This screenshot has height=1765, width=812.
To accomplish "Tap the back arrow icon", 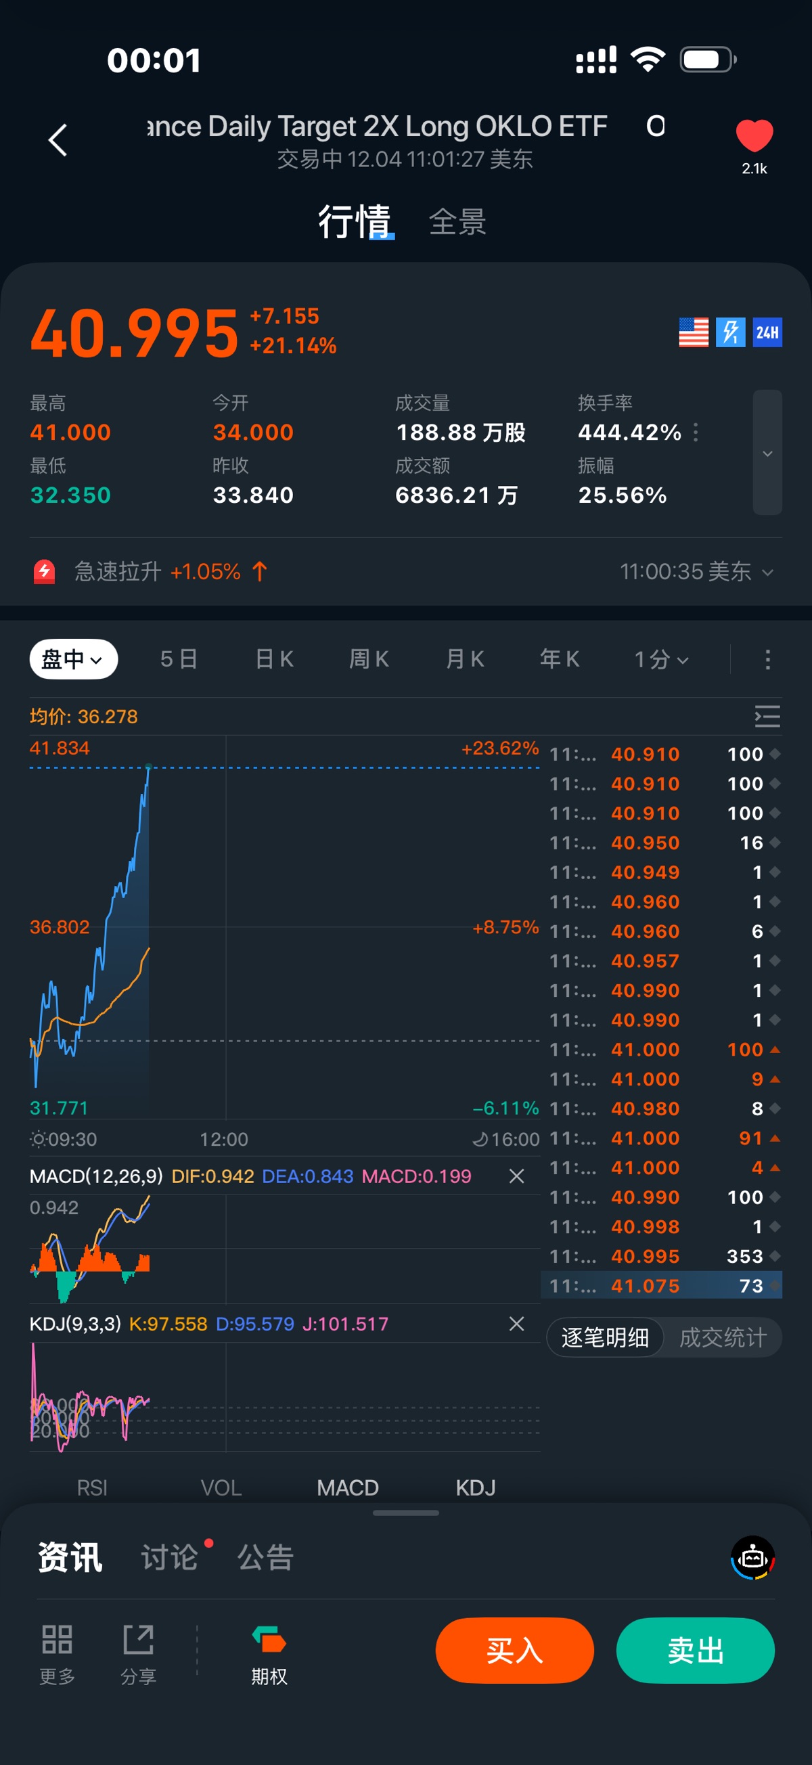I will click(x=58, y=141).
